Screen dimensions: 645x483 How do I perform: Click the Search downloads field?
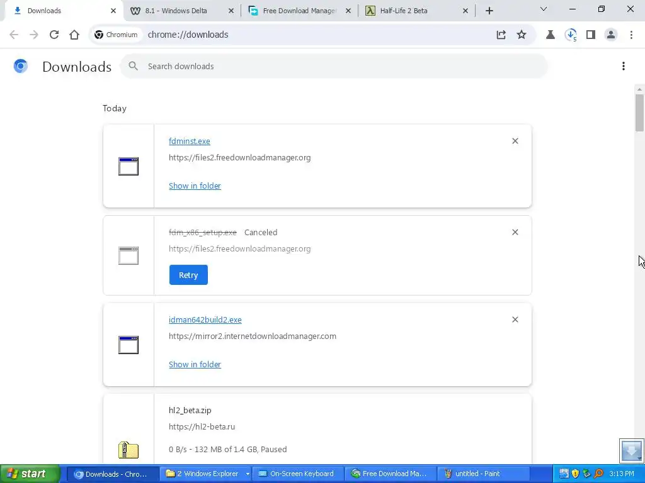pyautogui.click(x=334, y=66)
